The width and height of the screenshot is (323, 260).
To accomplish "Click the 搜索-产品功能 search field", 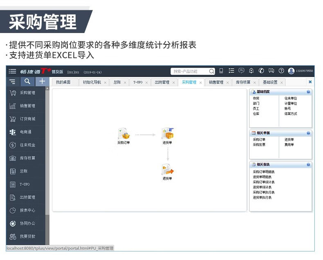I will 190,71.
